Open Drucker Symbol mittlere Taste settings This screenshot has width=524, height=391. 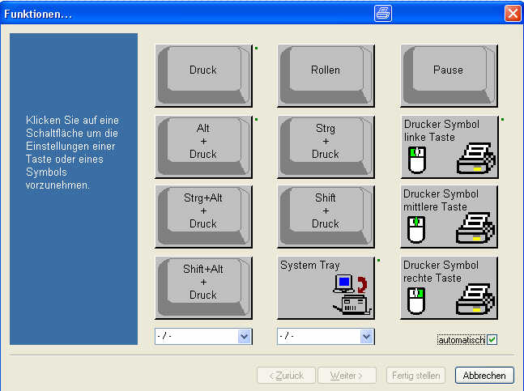click(x=449, y=217)
